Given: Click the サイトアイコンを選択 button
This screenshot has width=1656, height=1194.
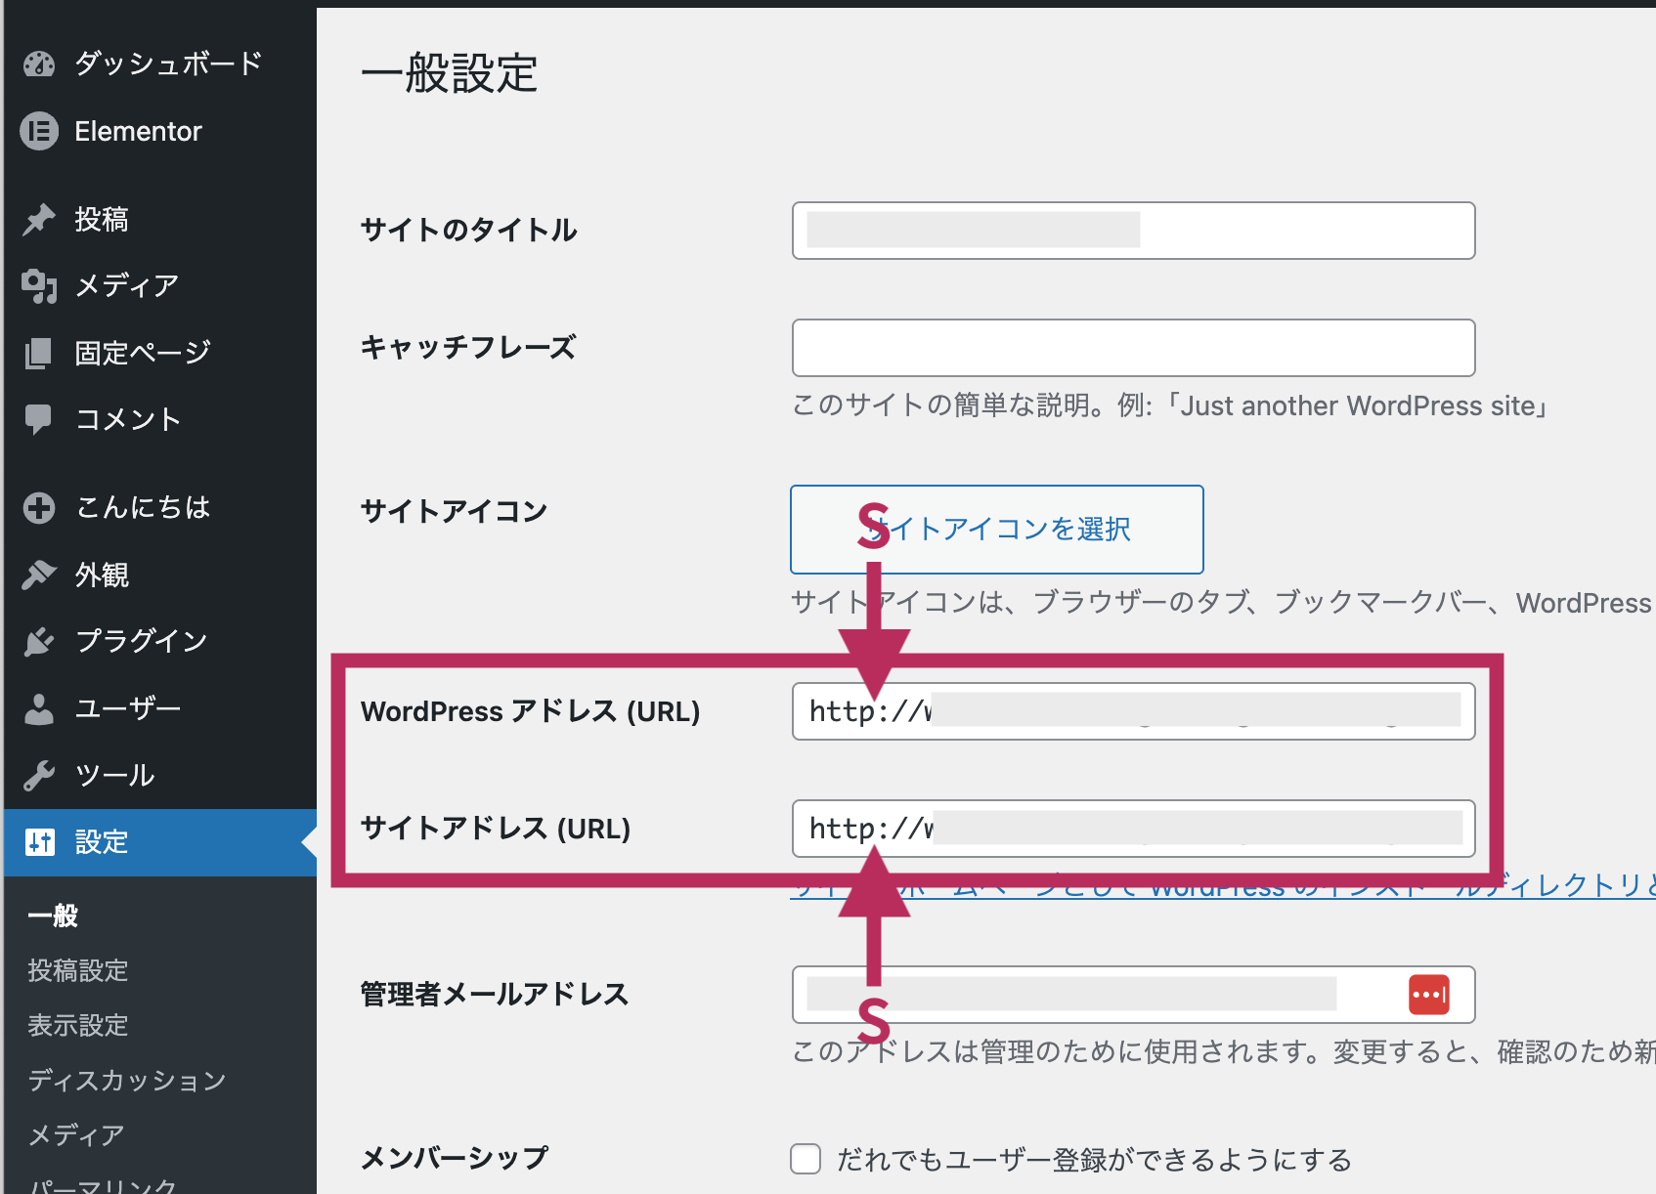Looking at the screenshot, I should click(996, 530).
